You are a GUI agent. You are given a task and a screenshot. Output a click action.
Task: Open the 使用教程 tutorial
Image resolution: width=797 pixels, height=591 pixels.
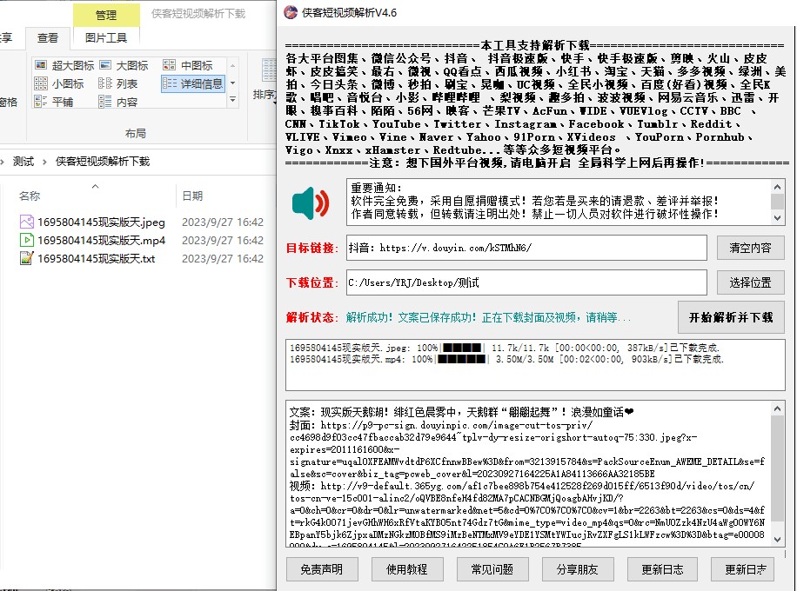pyautogui.click(x=407, y=569)
